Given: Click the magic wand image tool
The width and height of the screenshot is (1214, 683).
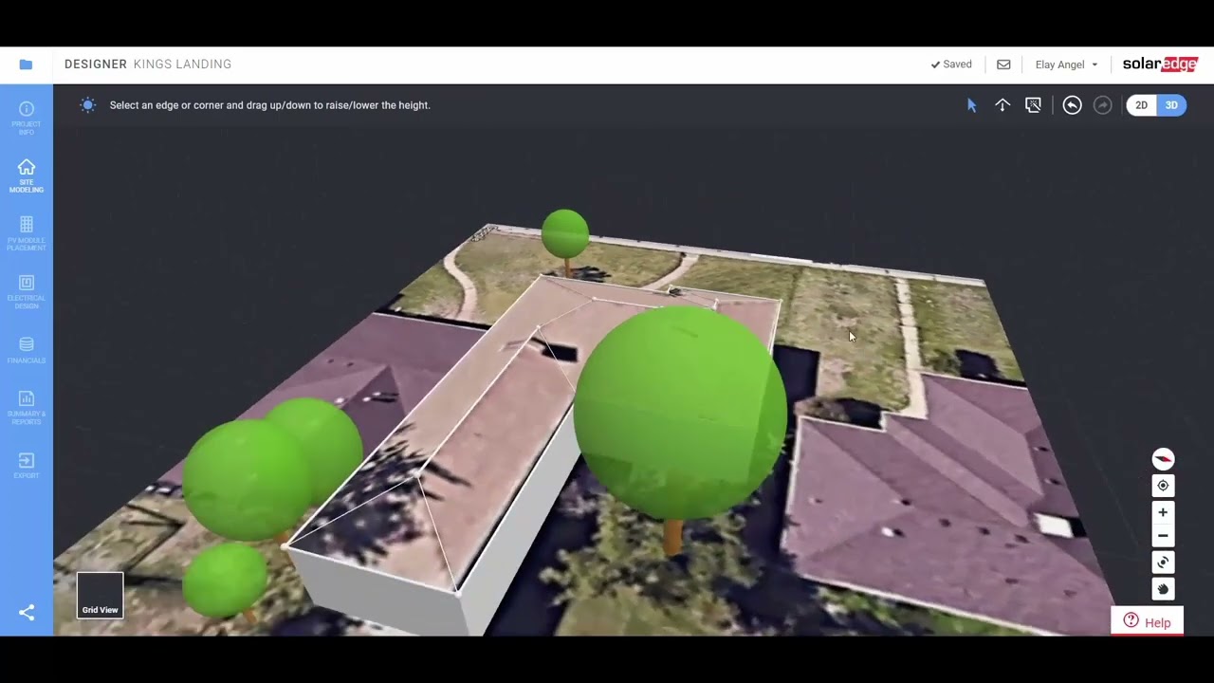Looking at the screenshot, I should 1034,105.
